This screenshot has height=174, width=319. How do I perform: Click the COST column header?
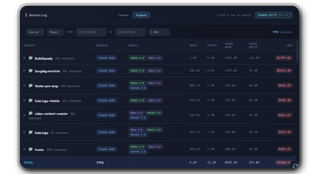(x=290, y=46)
